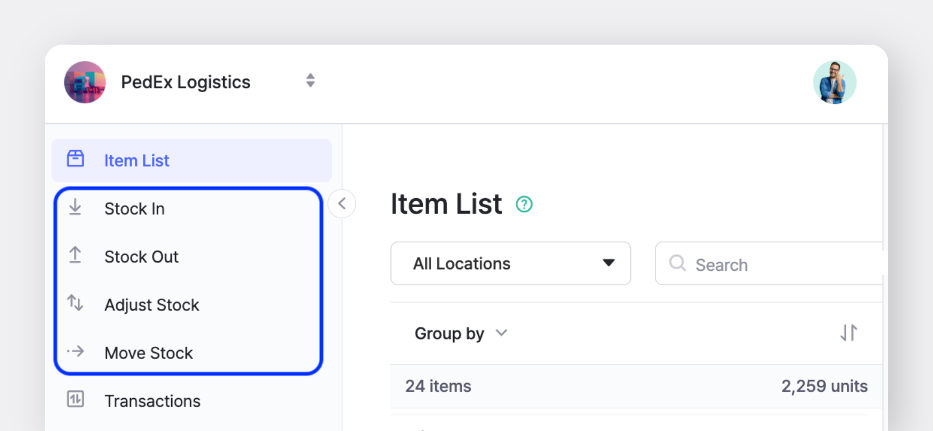The height and width of the screenshot is (431, 933).
Task: Click the Transactions ledger icon
Action: pos(75,400)
